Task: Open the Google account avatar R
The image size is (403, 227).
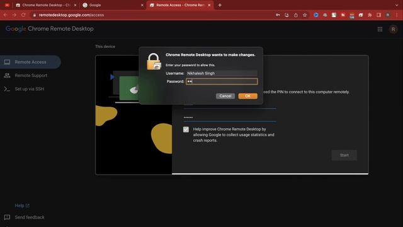Action: point(393,29)
